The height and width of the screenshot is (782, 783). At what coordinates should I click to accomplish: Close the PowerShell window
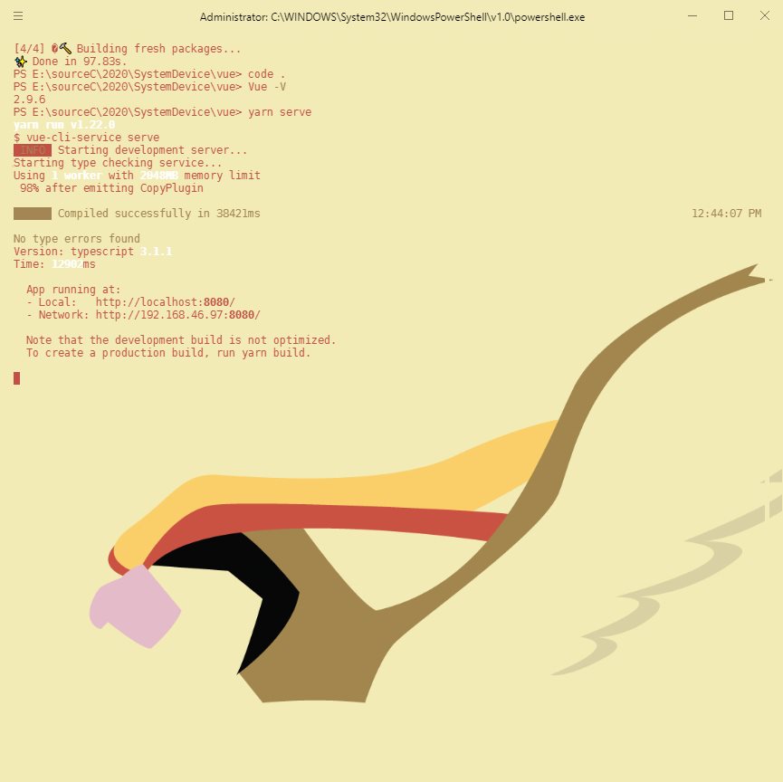click(x=765, y=16)
